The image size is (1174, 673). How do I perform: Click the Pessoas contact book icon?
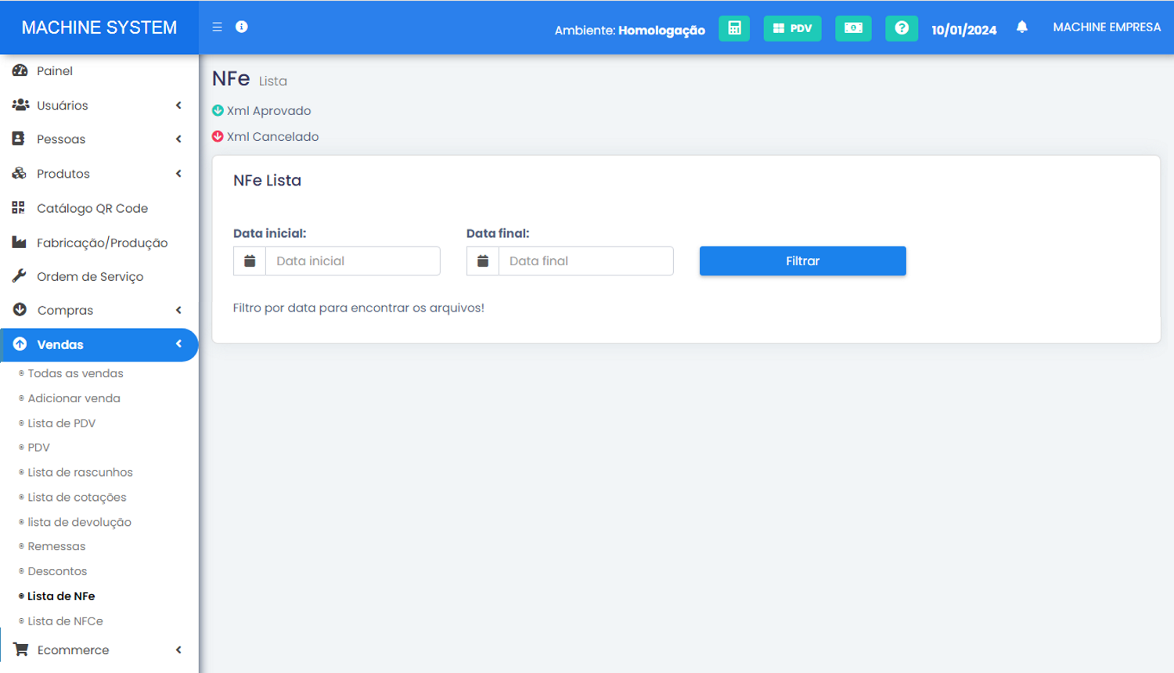point(19,139)
